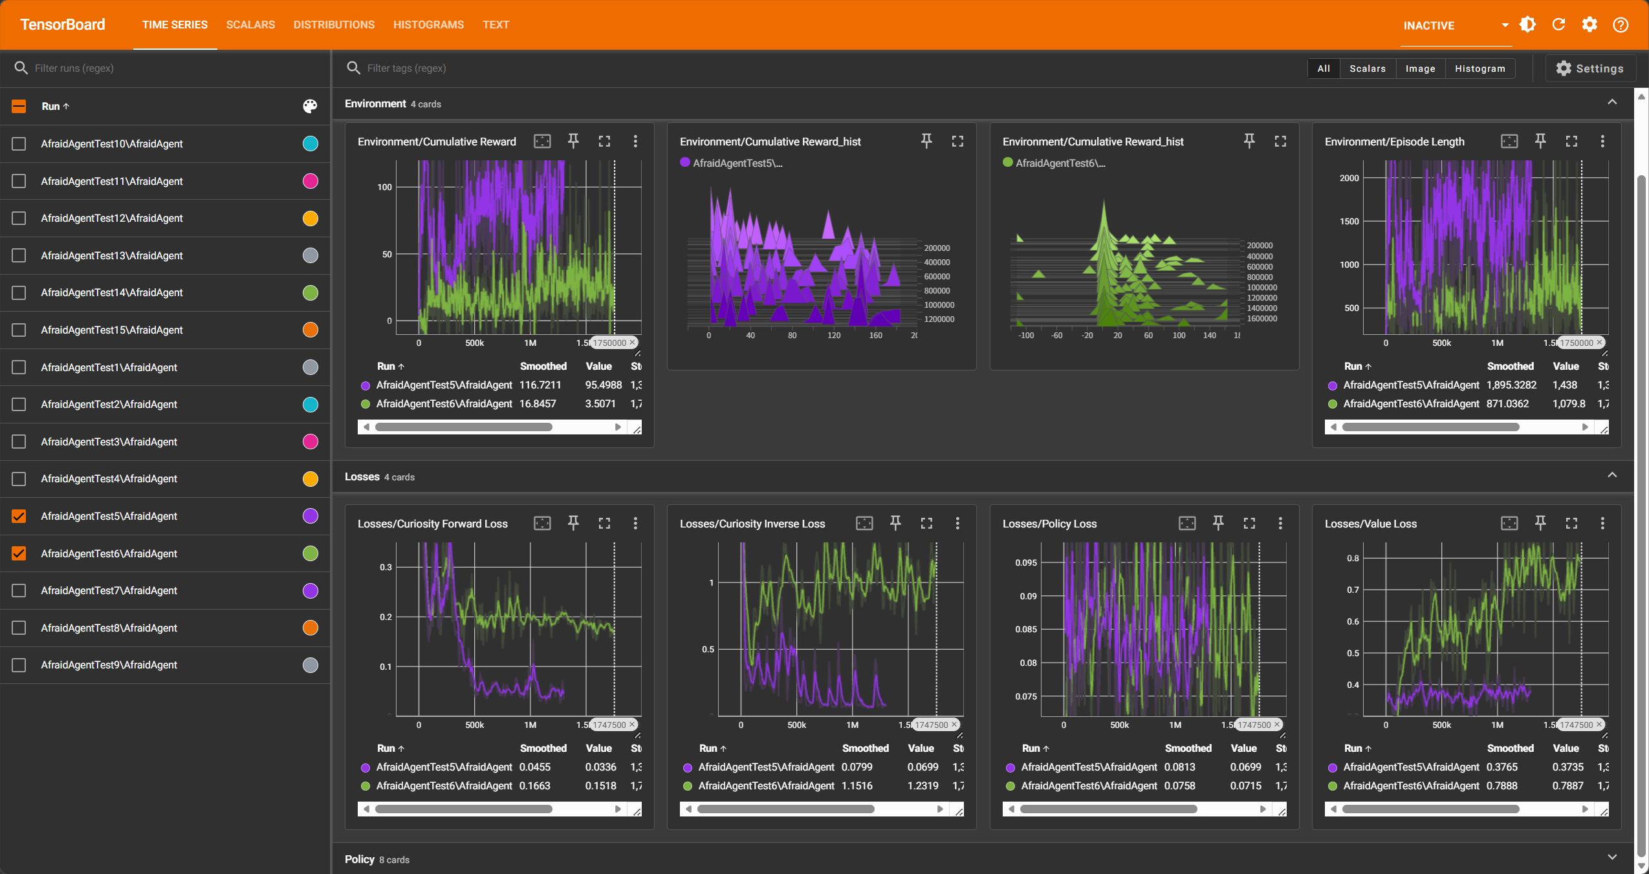Expand the Policy cards section
The image size is (1649, 874).
point(1611,858)
